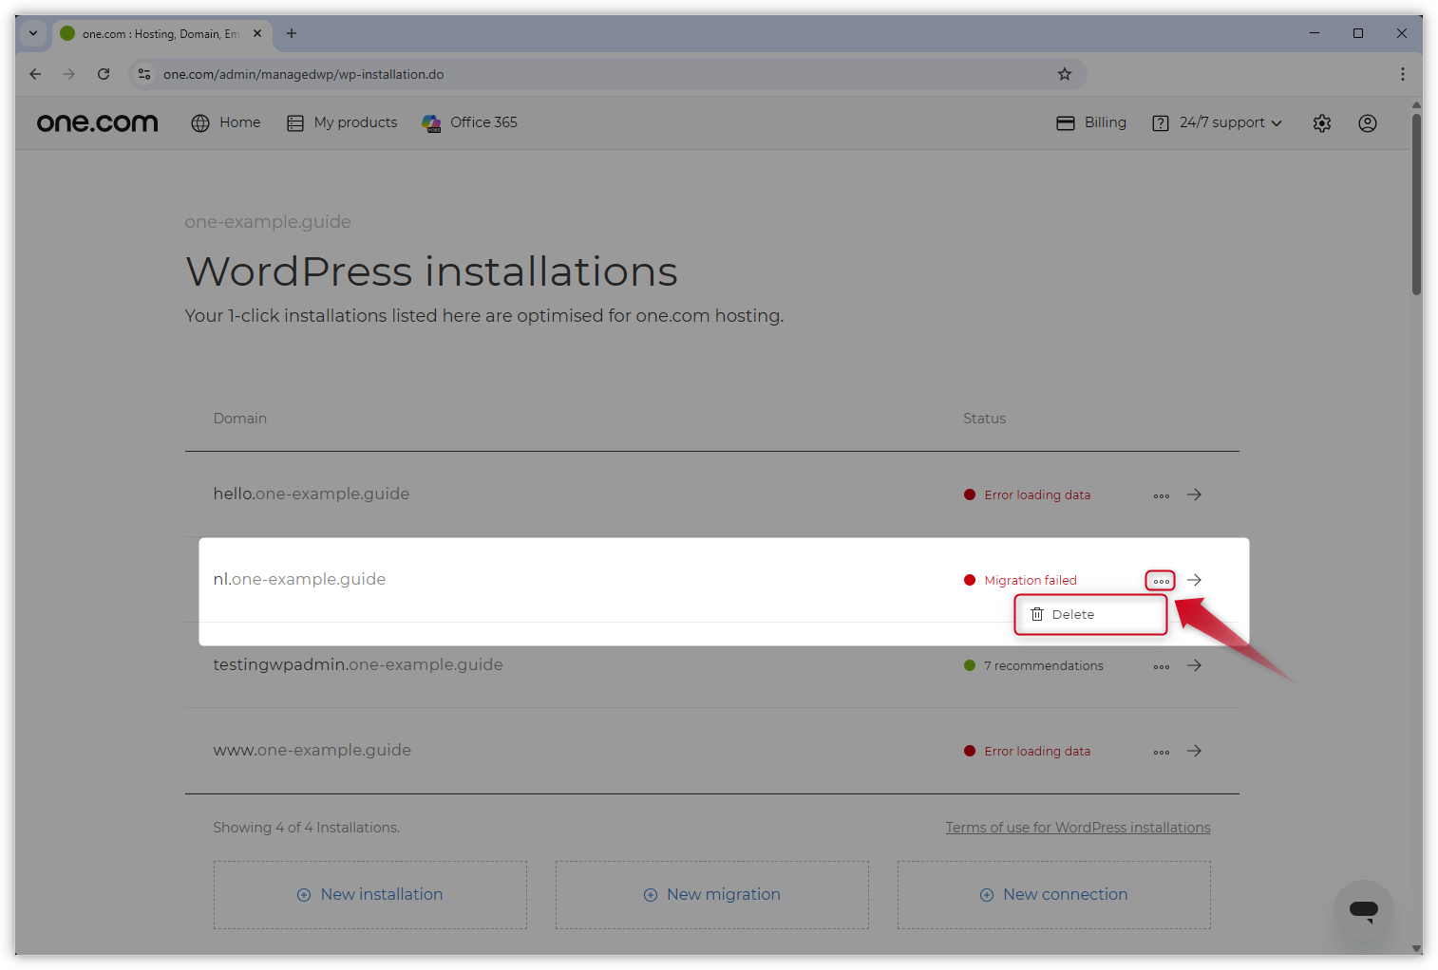Click 7 recommendations status
Screen dimensions: 1438x970
click(x=1044, y=665)
